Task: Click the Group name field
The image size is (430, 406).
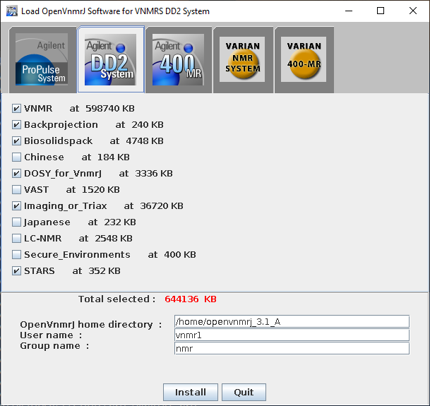Action: [x=292, y=348]
